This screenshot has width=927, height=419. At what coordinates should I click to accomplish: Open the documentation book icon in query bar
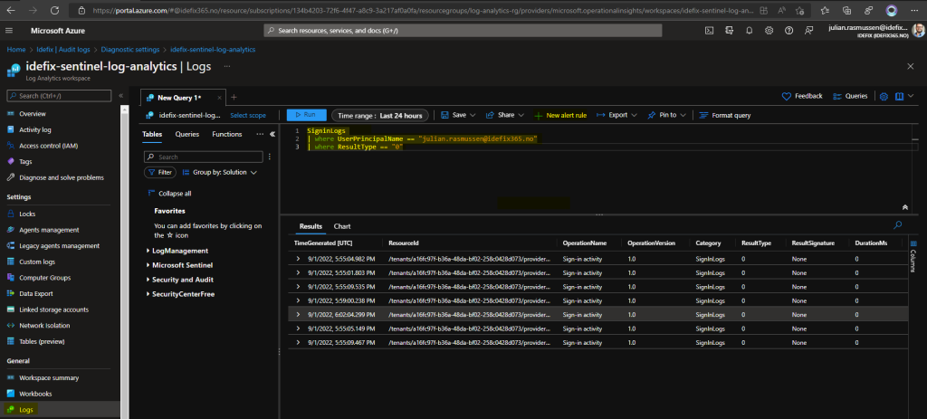click(899, 96)
